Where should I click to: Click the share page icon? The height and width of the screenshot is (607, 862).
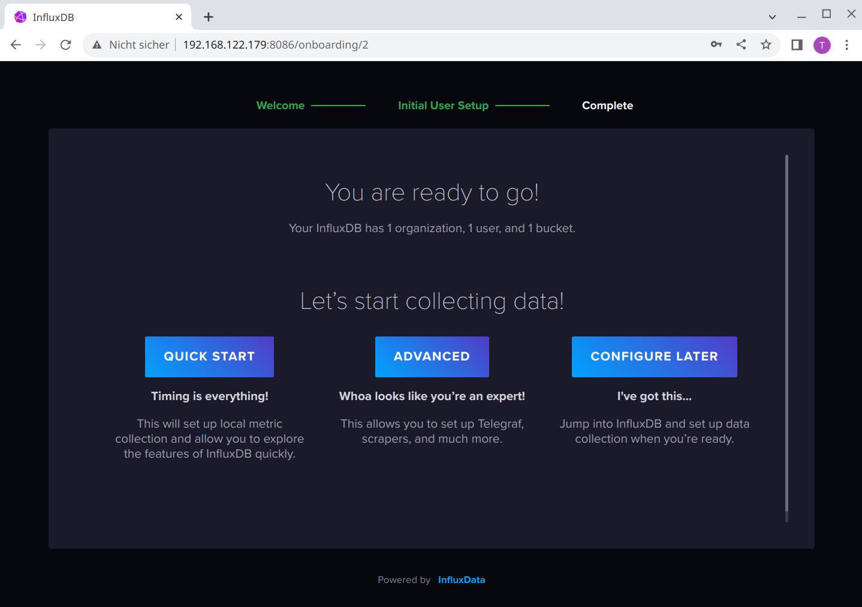[742, 44]
